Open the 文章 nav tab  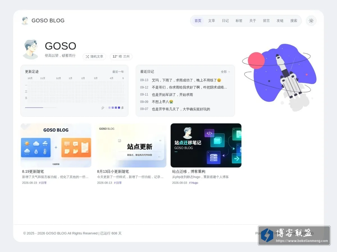pos(211,21)
